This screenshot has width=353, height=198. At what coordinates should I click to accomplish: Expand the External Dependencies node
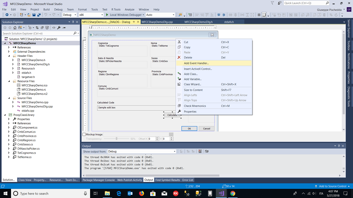tap(9, 52)
